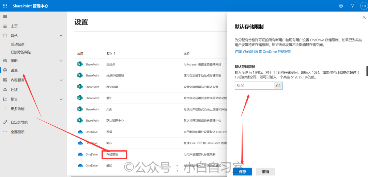Expand the 内容服务 section chevron
Viewport: 368px width, 177px height.
61,80
